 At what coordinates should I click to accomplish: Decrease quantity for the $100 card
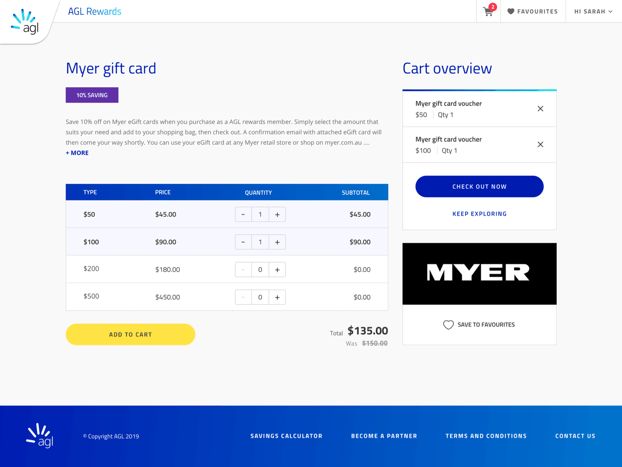243,242
